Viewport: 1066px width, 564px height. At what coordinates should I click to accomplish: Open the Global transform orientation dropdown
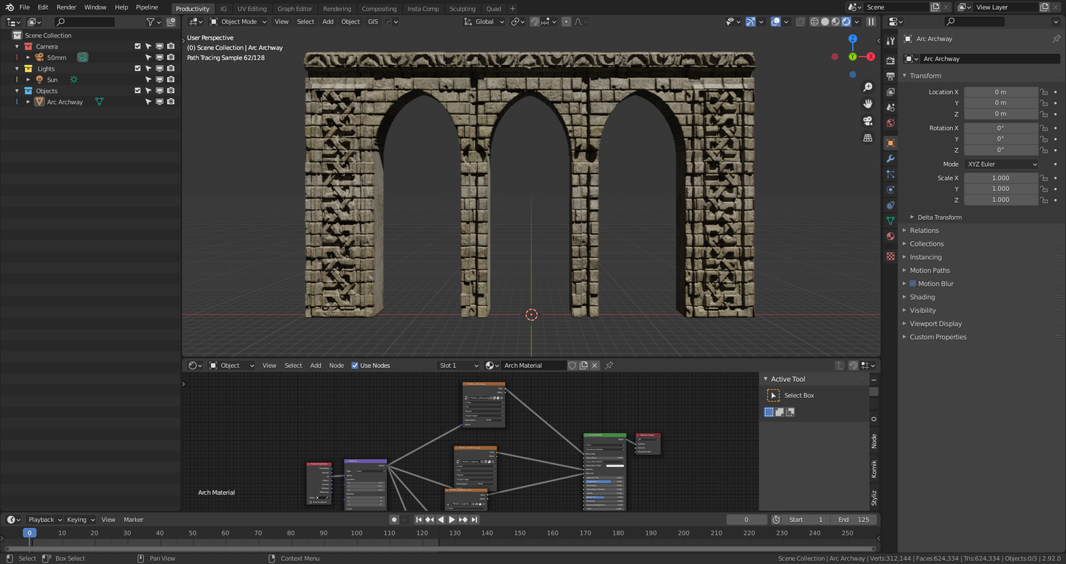coord(483,21)
